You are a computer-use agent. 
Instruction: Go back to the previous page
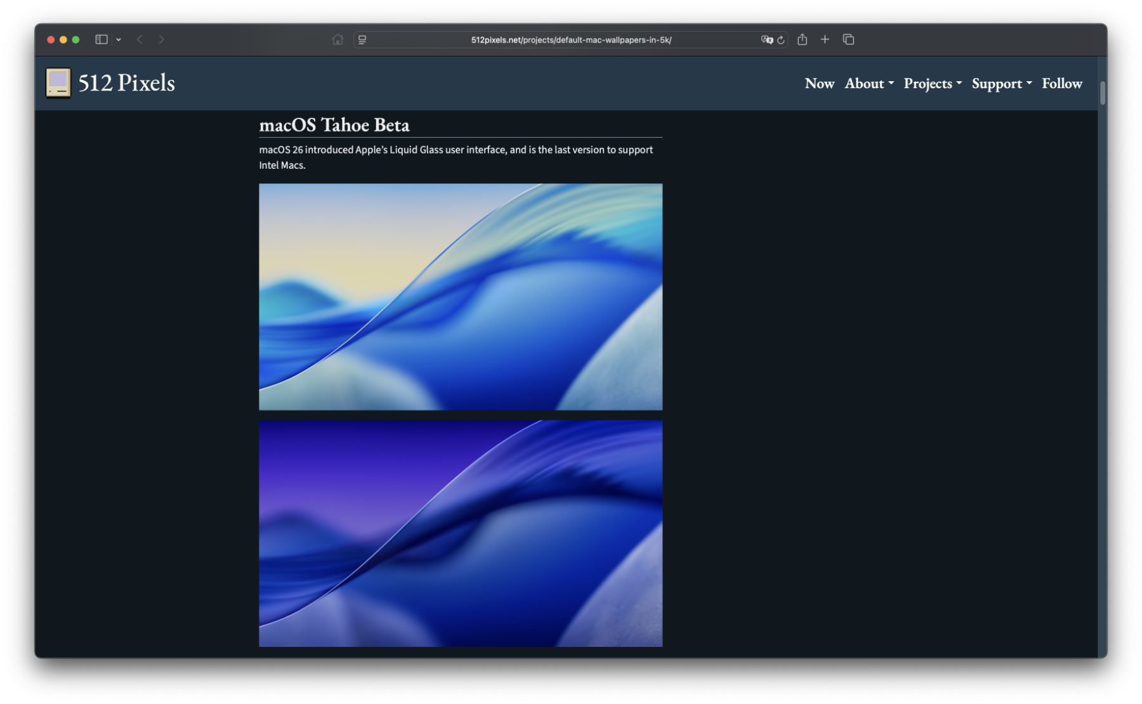pos(140,39)
